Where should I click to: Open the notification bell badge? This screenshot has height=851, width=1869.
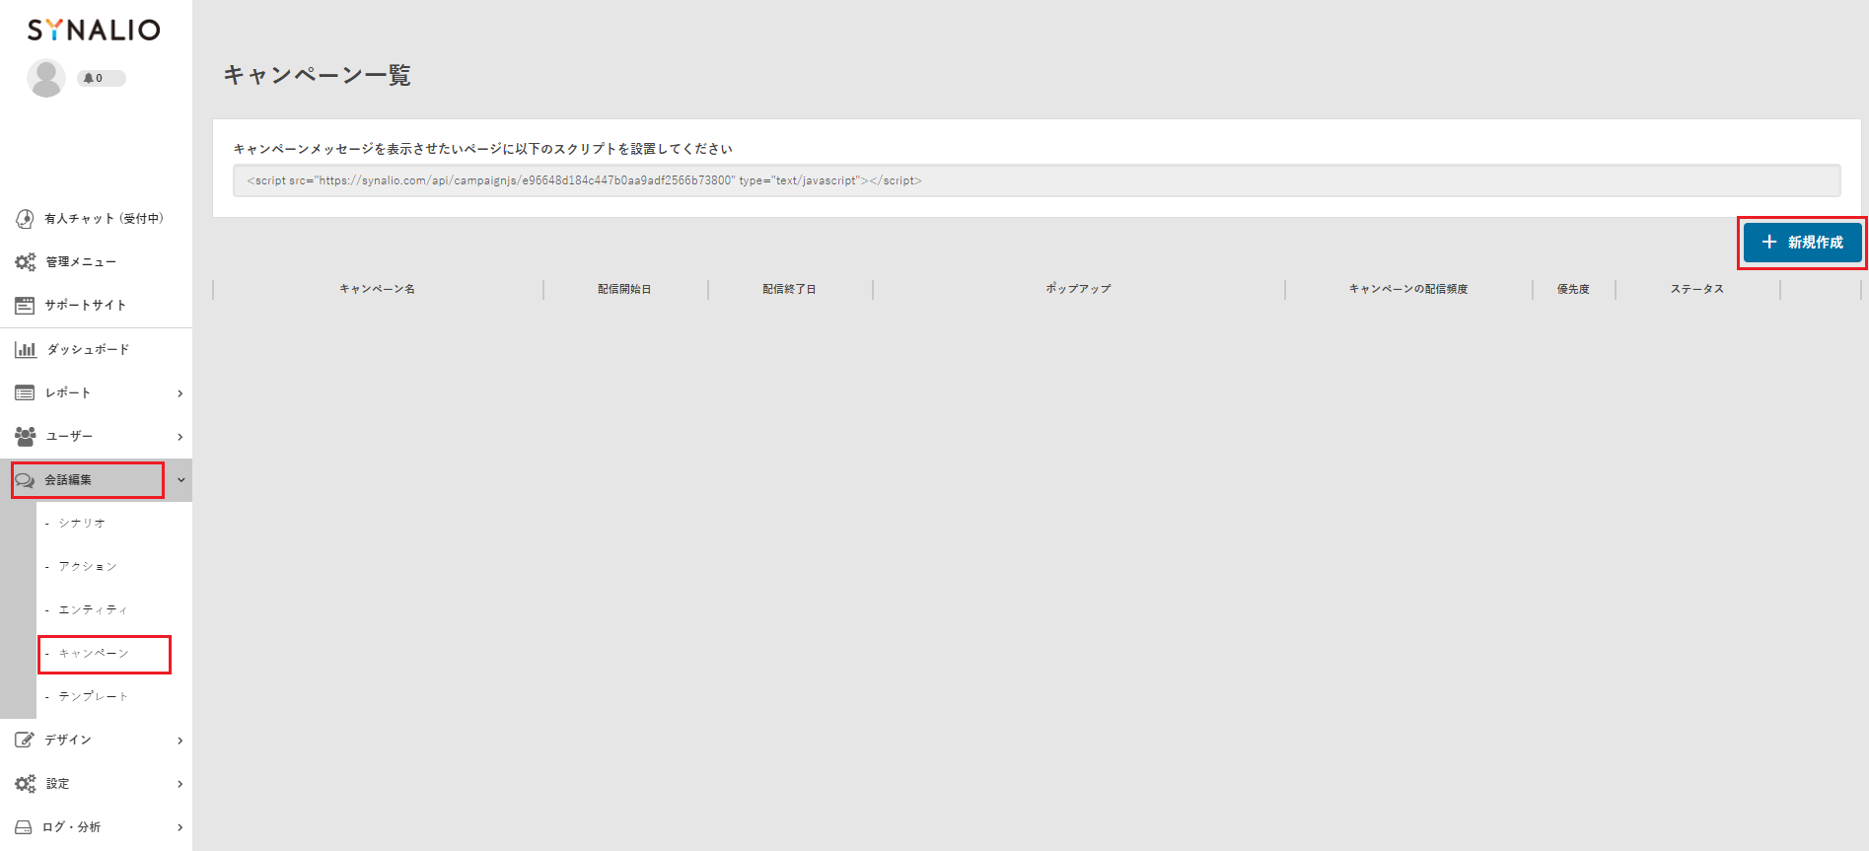pyautogui.click(x=102, y=78)
